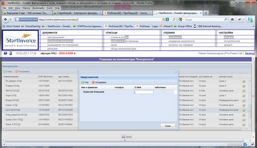Open a new browser tab with plus
Image resolution: width=257 pixels, height=148 pixels.
pos(206,13)
